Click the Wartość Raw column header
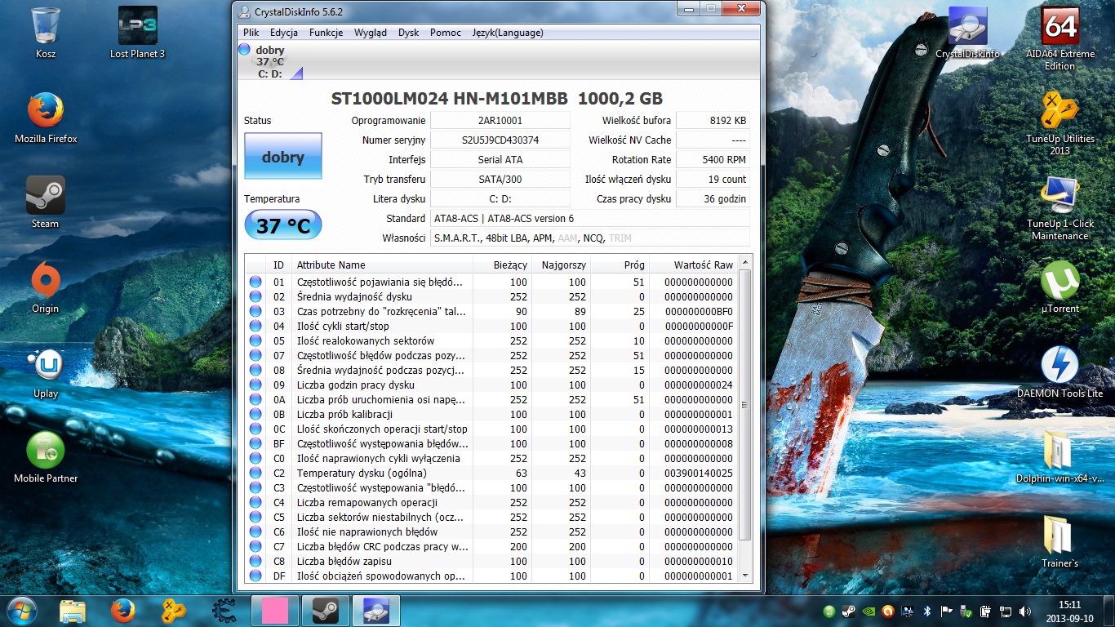1115x627 pixels. 694,265
